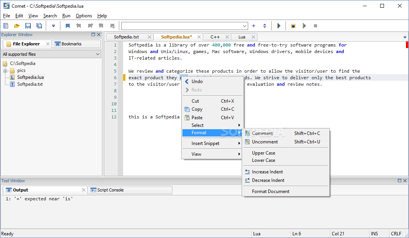This screenshot has height=238, width=409.
Task: Click the gray bookmark flag with down arrow
Action: point(112,26)
